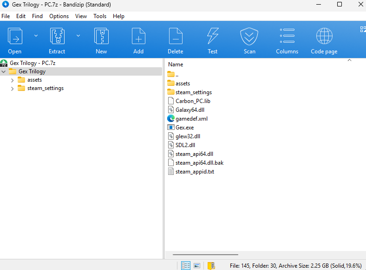Select steam_settings folder in file list
Screen dimensions: 366x270
coord(194,92)
